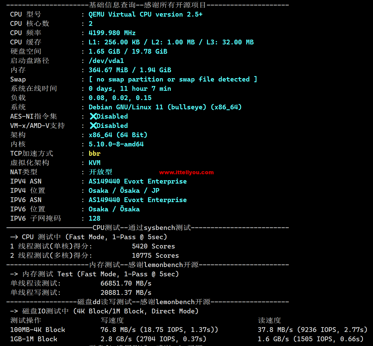Click the 4199.980 MHz frequency value

pyautogui.click(x=112, y=33)
